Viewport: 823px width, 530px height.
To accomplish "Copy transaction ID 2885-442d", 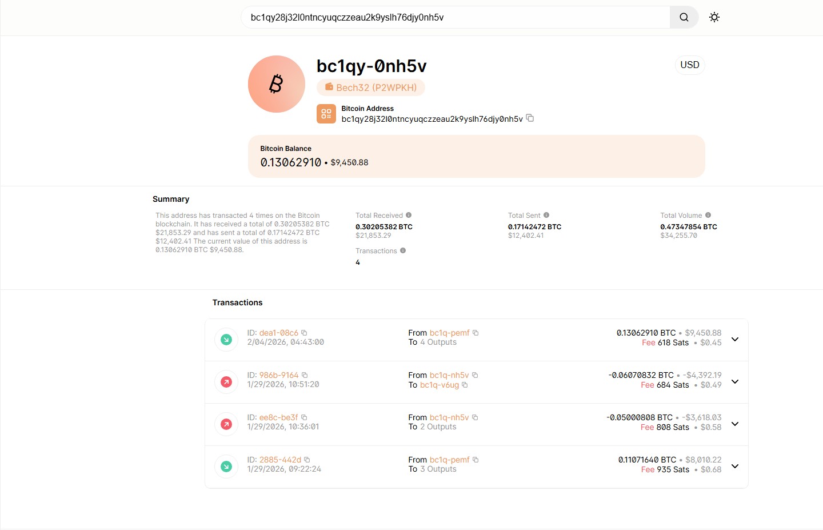I will tap(307, 460).
